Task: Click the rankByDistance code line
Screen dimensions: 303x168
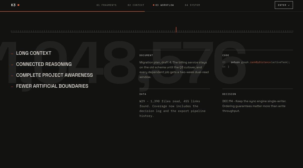Action: click(260, 62)
